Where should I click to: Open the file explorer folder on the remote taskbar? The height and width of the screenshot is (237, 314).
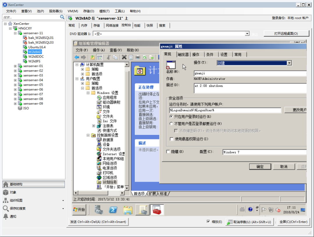[x=128, y=210]
